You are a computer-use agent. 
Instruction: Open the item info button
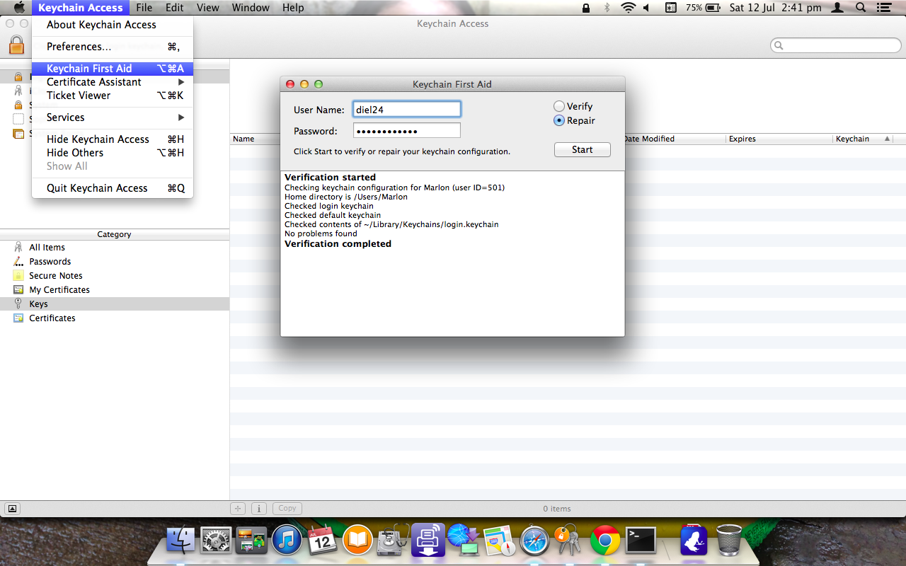[259, 508]
